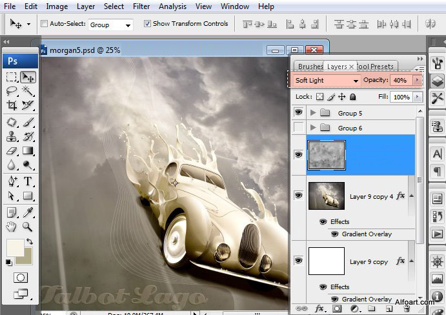
Task: Select the Zoom tool
Action: point(28,227)
